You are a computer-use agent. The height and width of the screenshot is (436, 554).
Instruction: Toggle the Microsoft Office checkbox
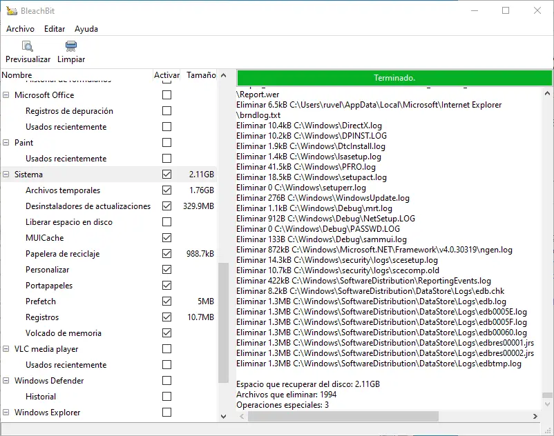tap(166, 95)
